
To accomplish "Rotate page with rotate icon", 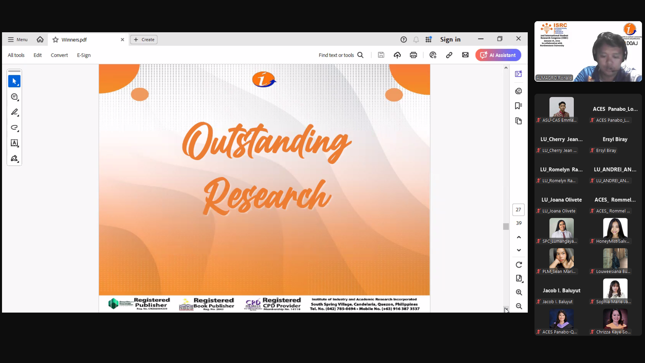I will coord(519,265).
